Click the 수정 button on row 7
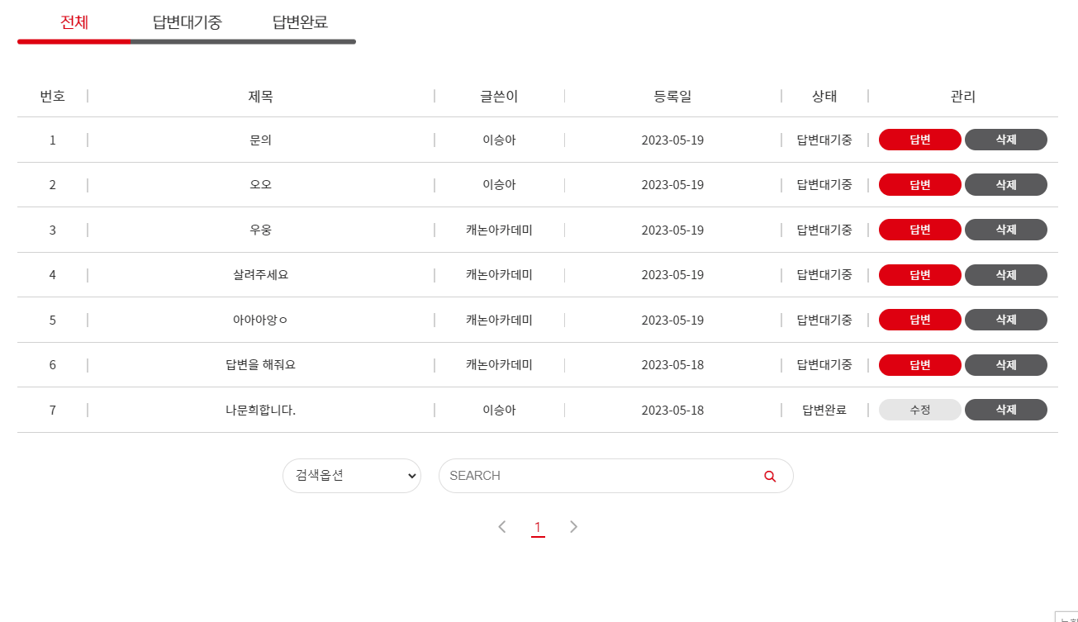The image size is (1078, 622). 919,409
